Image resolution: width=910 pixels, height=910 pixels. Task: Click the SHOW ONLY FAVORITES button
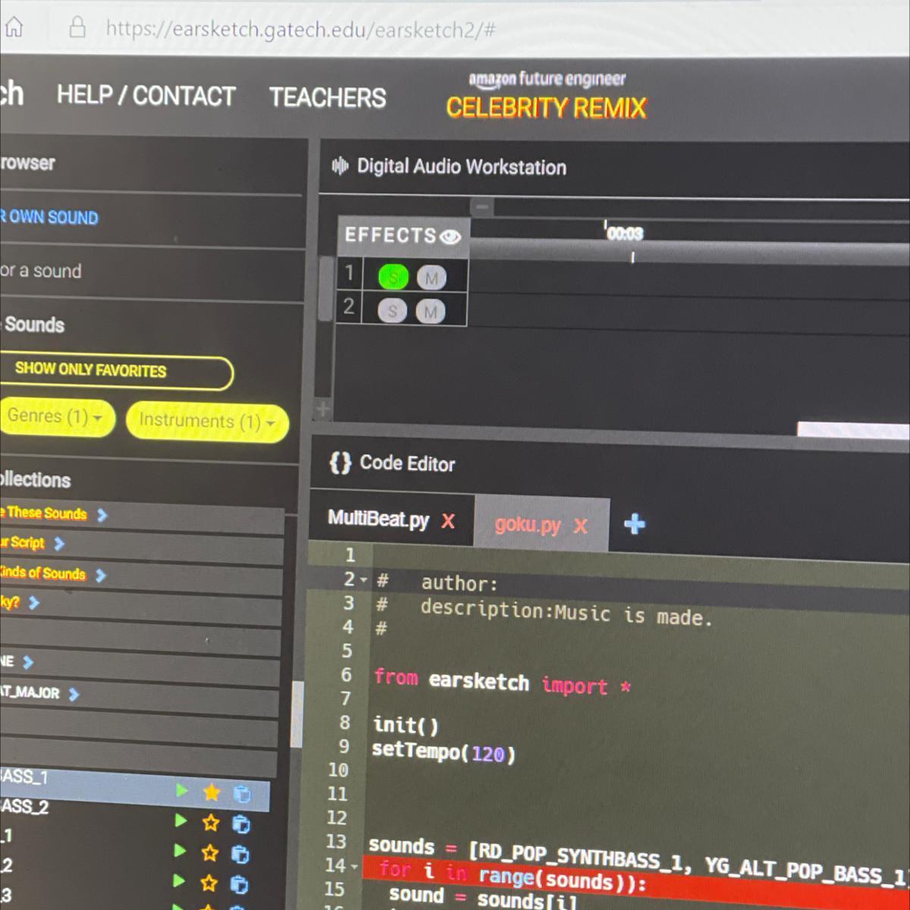(115, 372)
